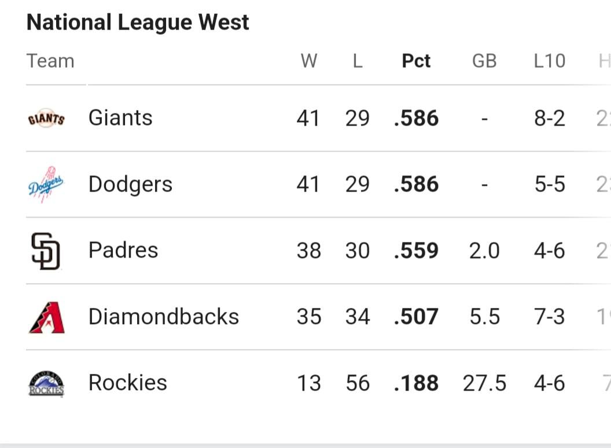Open the Rockies team name link
The width and height of the screenshot is (611, 448).
(128, 383)
